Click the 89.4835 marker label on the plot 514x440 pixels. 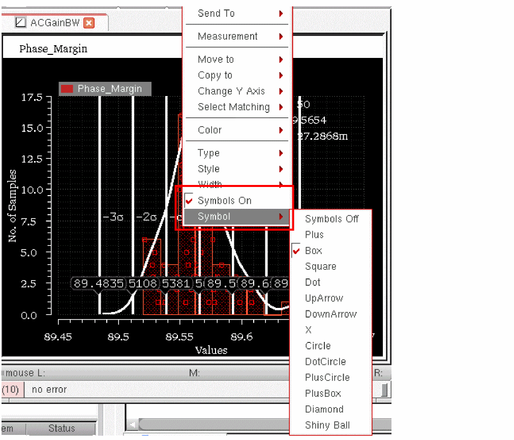(x=98, y=284)
